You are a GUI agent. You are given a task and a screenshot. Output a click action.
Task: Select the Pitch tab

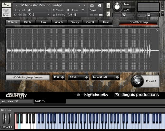click(x=28, y=22)
